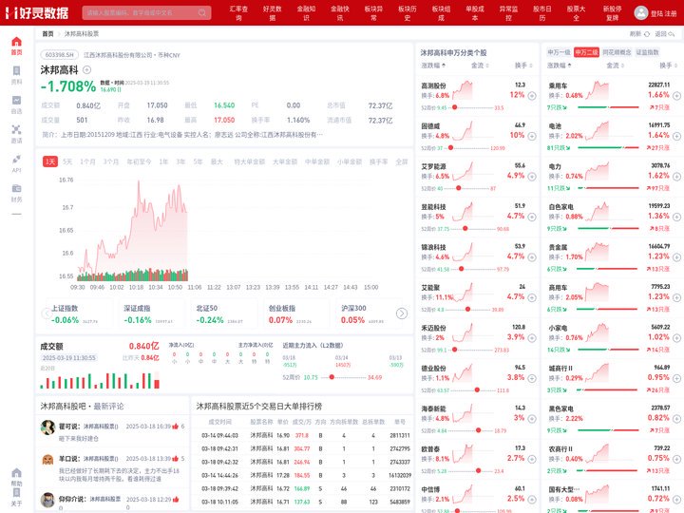Switch to 同花顺概念 tab
This screenshot has width=684, height=513.
pyautogui.click(x=617, y=52)
